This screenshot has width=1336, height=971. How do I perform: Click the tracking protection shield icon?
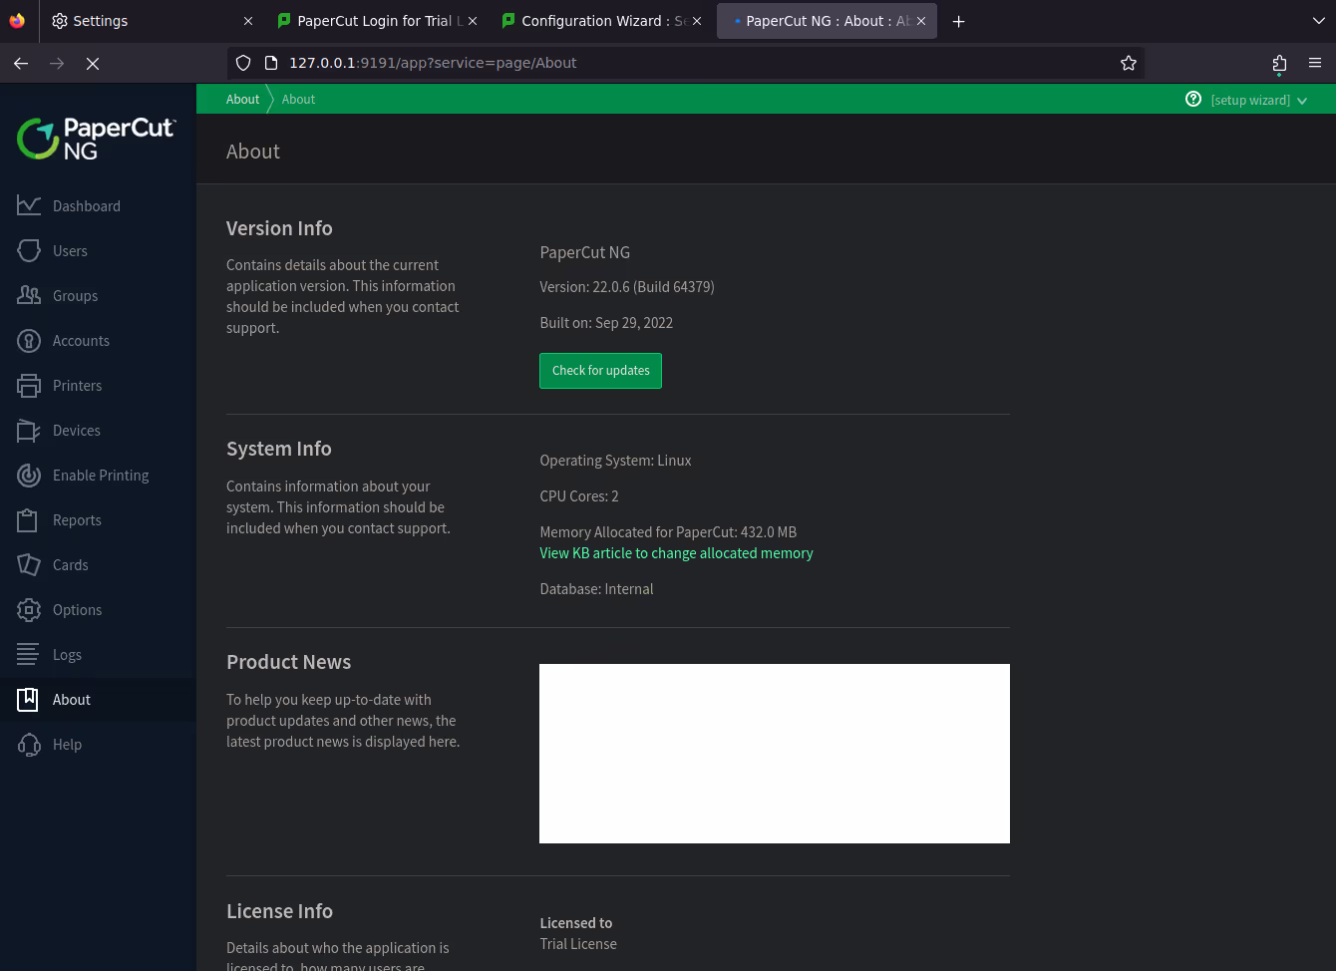[243, 63]
